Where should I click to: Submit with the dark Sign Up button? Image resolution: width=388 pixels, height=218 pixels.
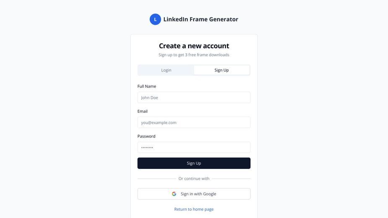[x=194, y=163]
